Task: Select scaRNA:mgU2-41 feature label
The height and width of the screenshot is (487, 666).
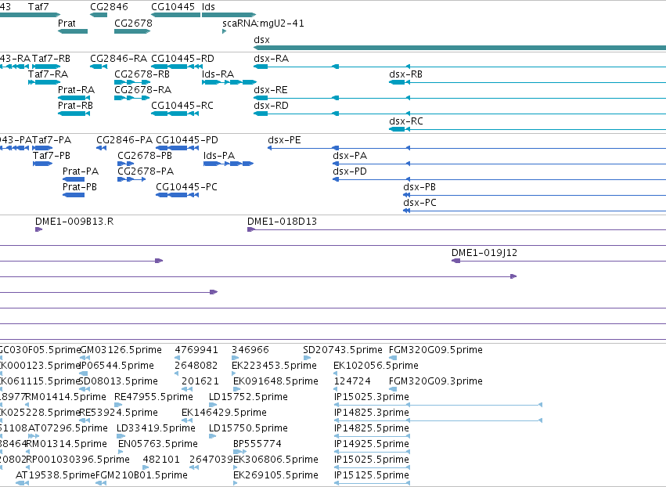Action: click(x=263, y=23)
